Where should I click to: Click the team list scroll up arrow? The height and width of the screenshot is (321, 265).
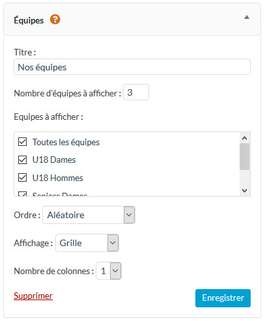pyautogui.click(x=245, y=138)
